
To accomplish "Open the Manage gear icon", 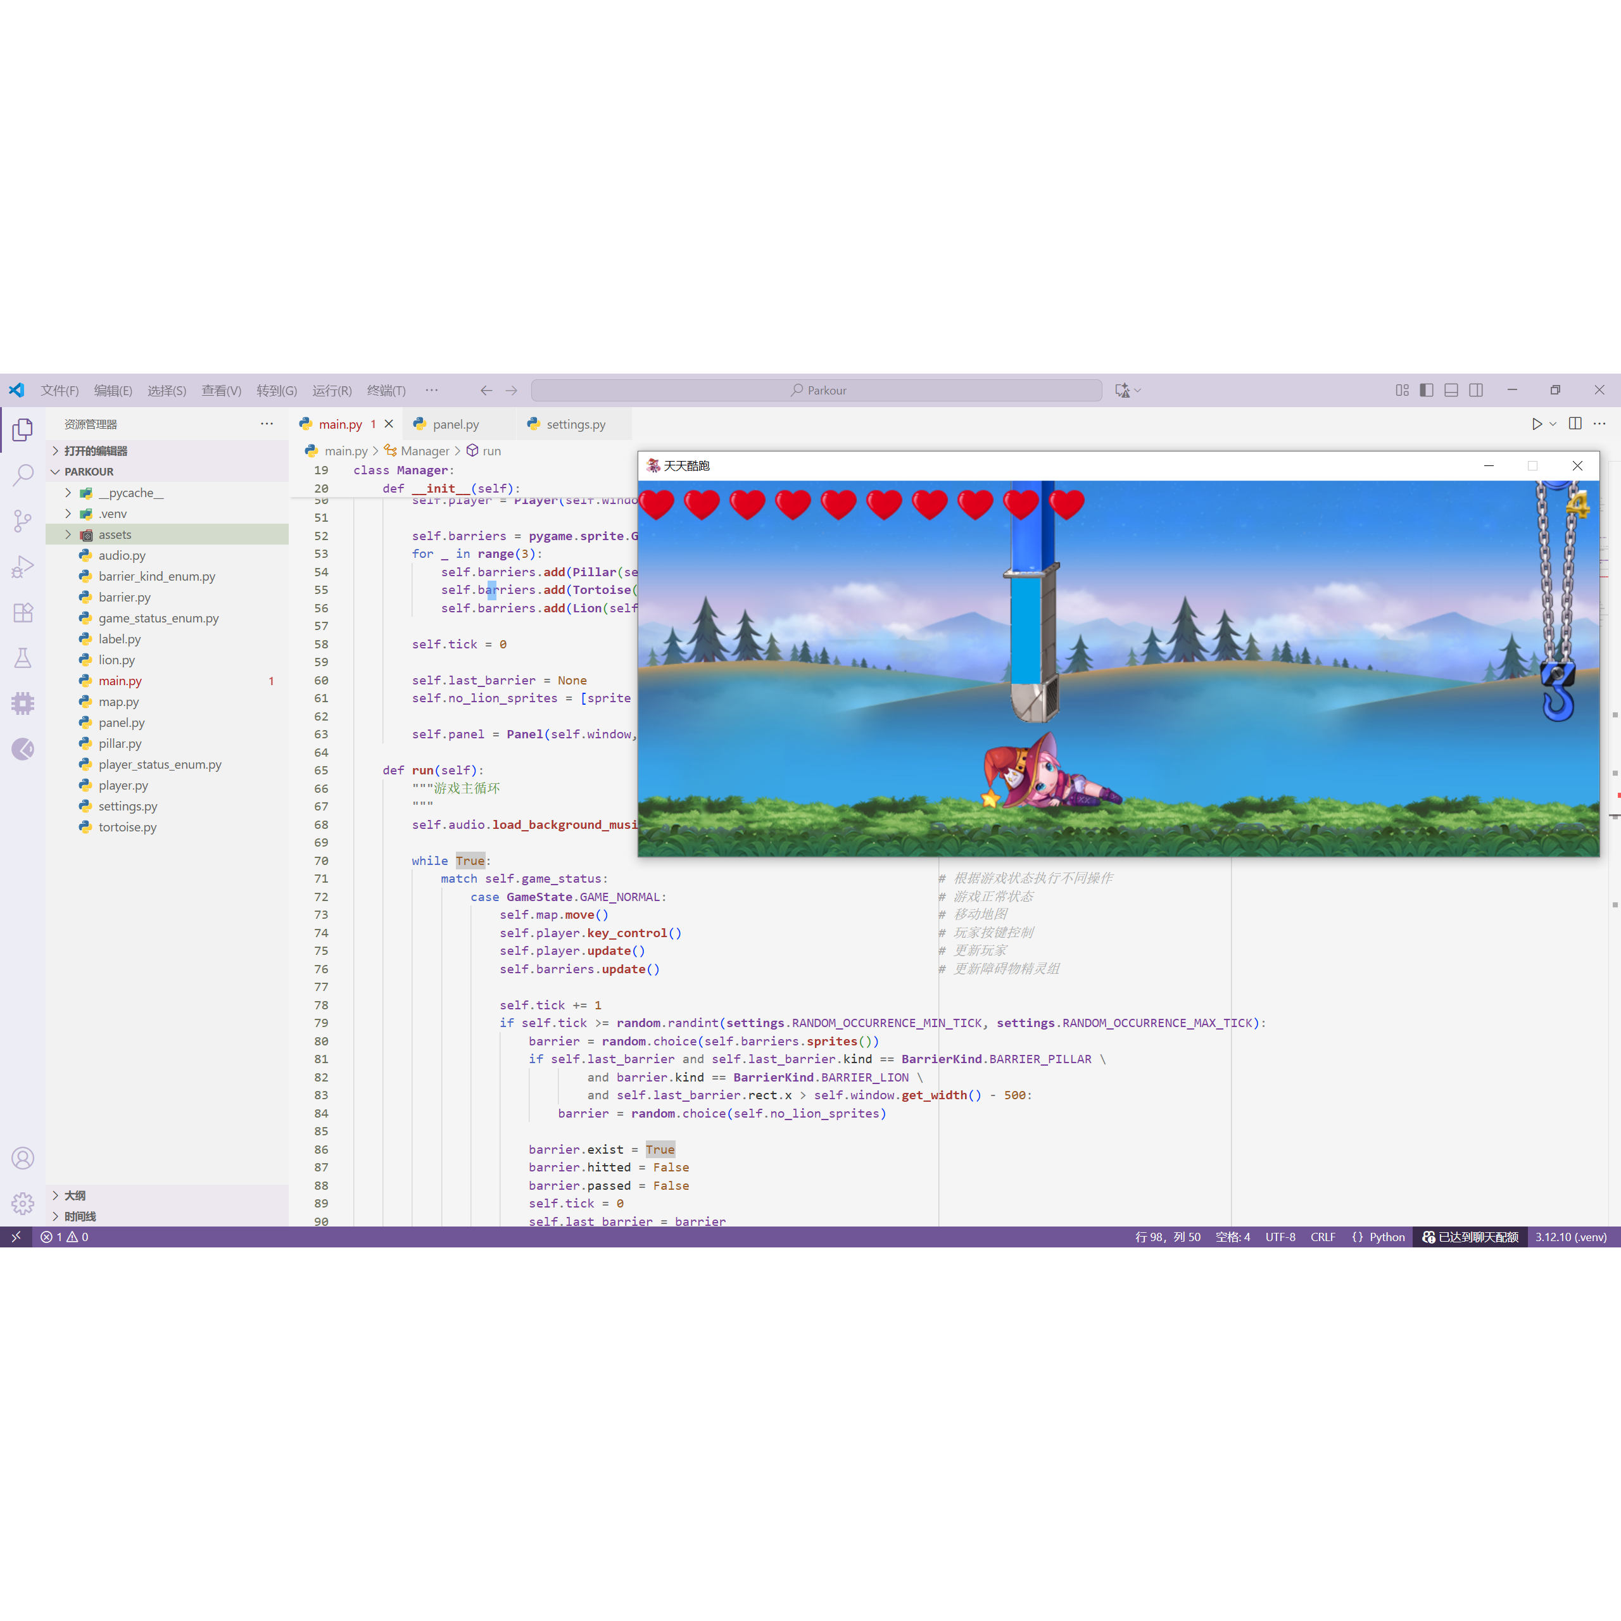I will coord(23,1204).
